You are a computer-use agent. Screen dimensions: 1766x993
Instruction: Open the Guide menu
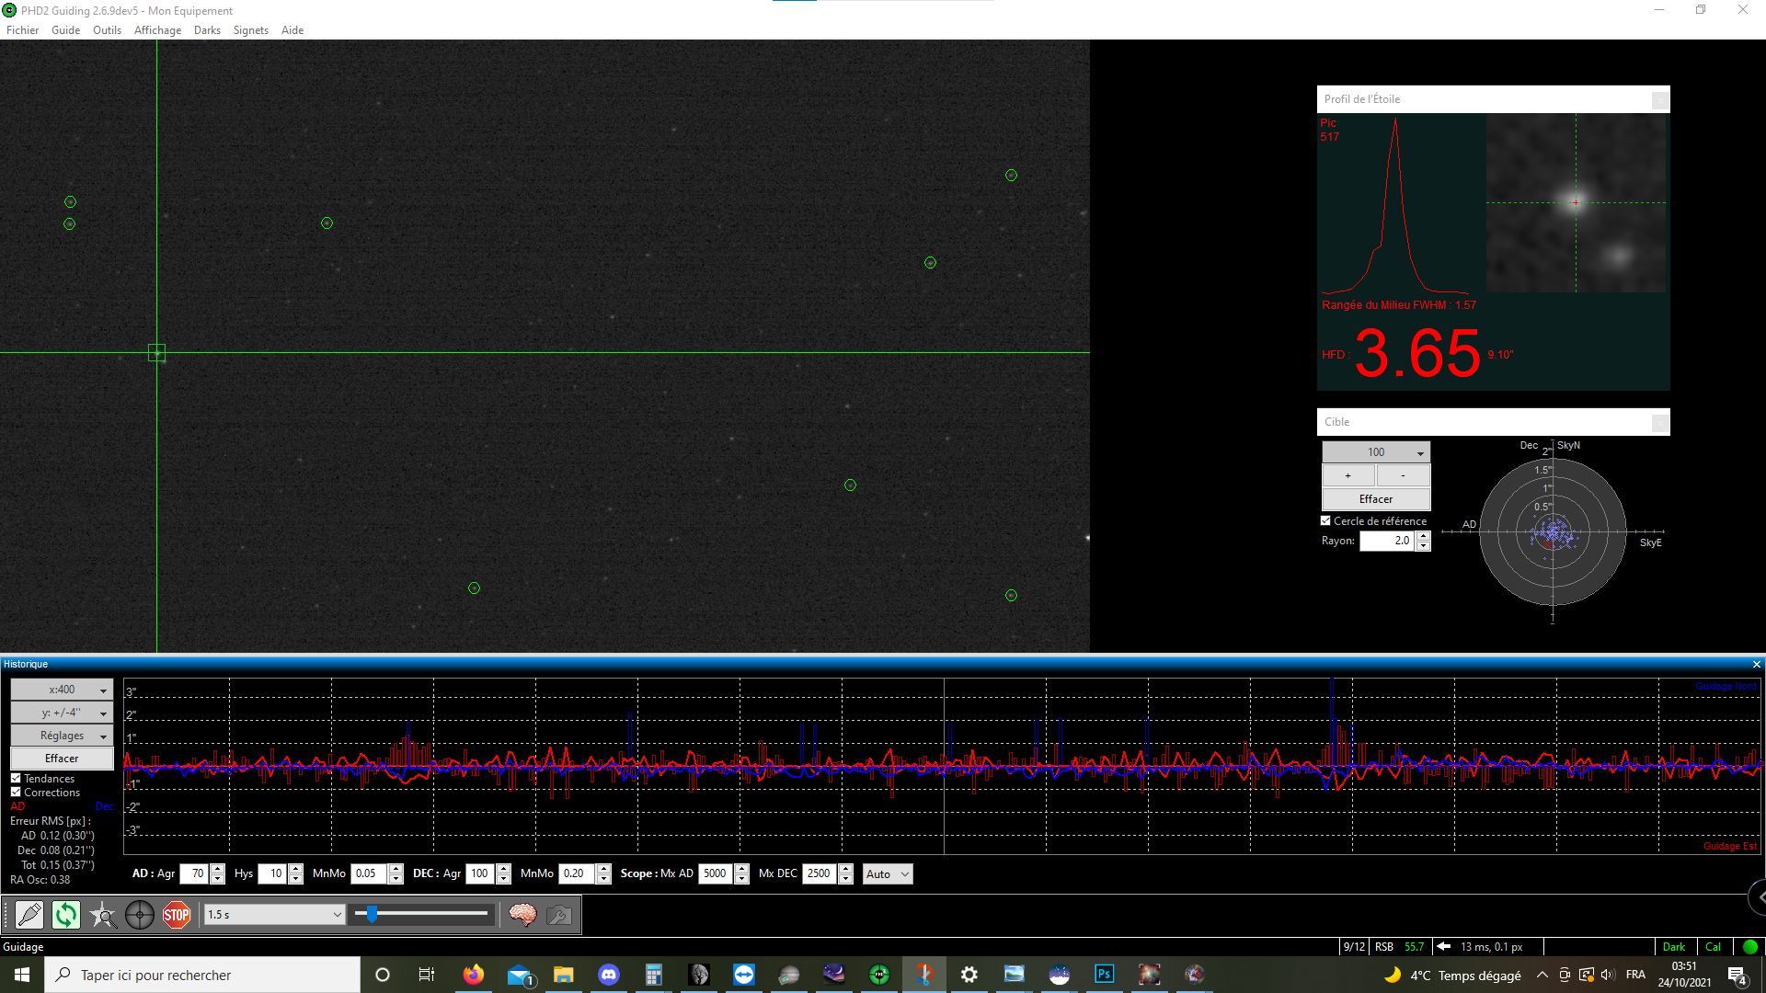pyautogui.click(x=66, y=30)
